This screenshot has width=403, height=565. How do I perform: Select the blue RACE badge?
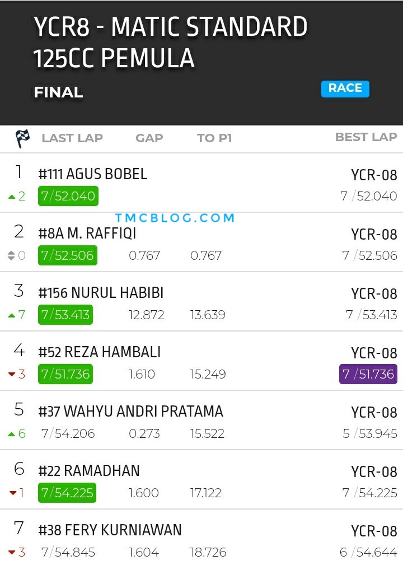(345, 88)
